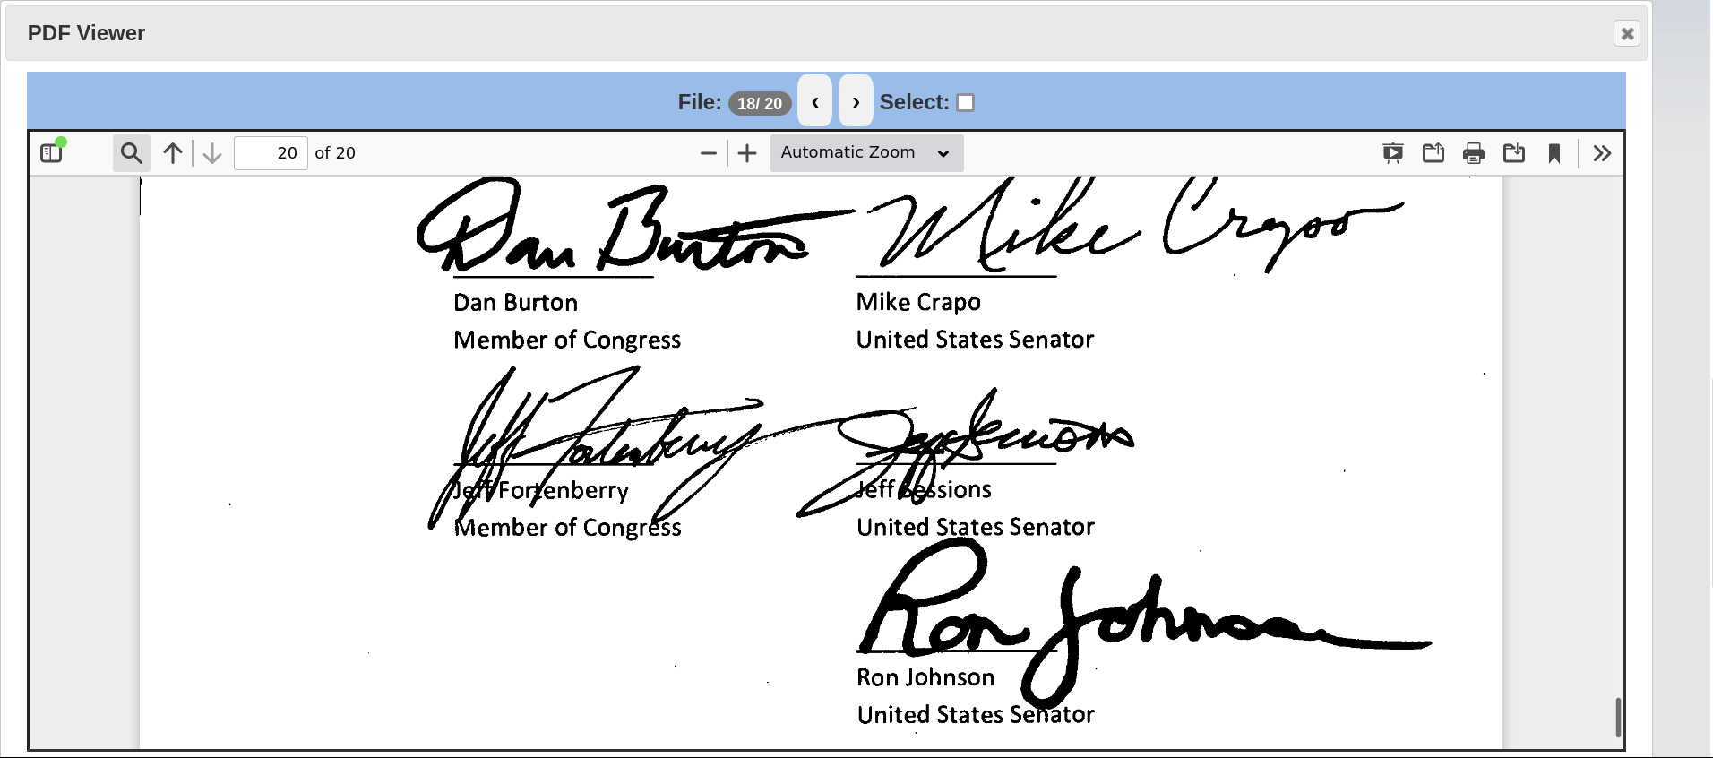
Task: Click 'Member of Congress' under Dan Burton
Action: tap(567, 340)
